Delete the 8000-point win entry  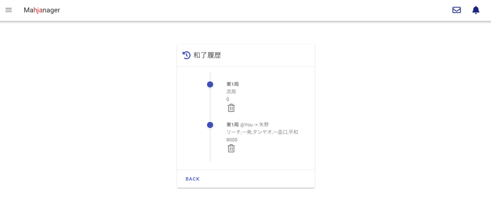point(231,148)
